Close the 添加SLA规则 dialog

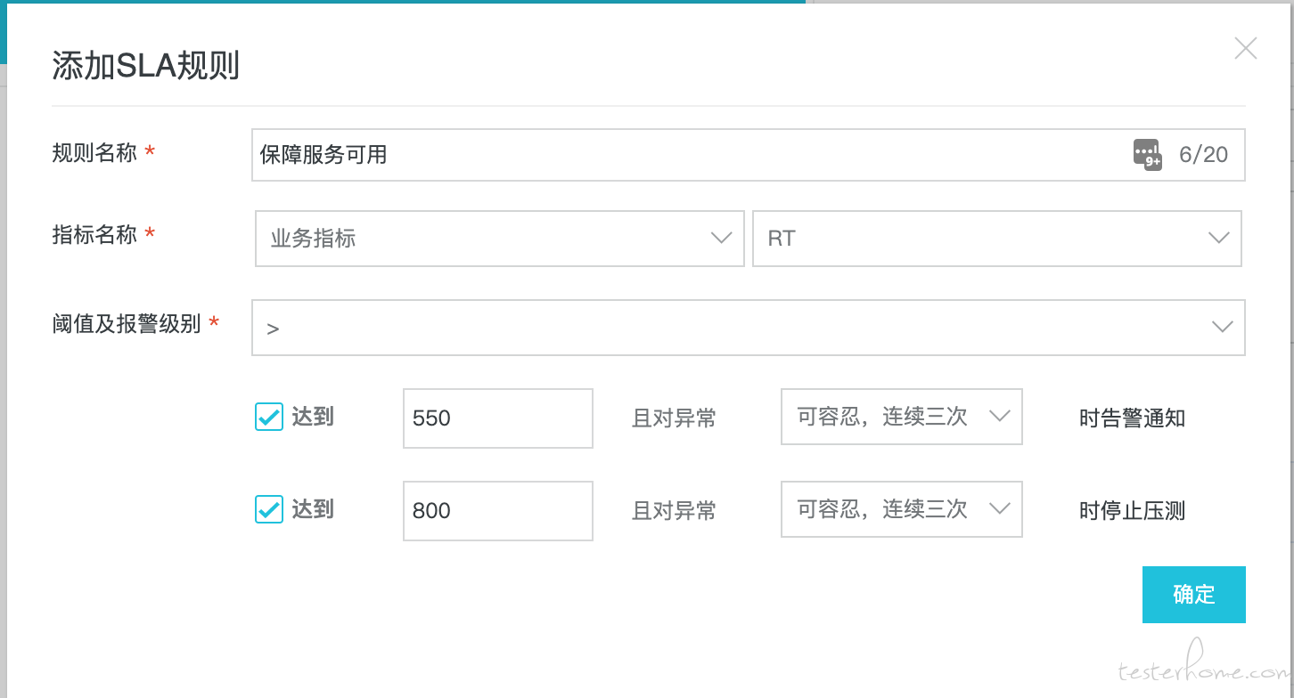[x=1245, y=49]
